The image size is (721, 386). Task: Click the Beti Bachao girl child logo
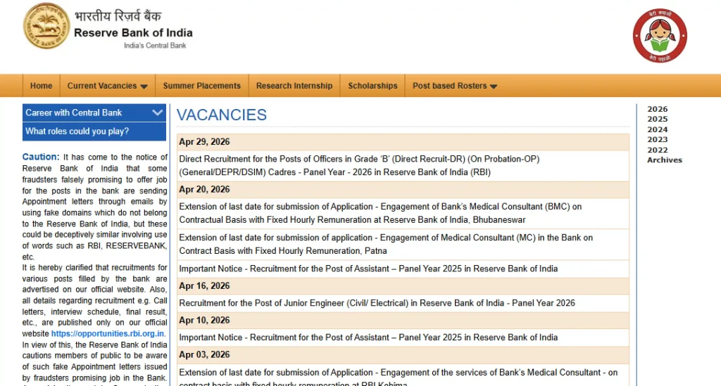coord(659,36)
